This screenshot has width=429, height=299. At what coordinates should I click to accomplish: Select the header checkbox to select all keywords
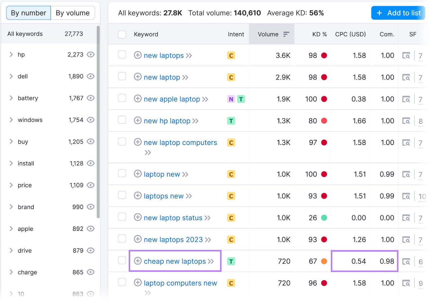coord(122,34)
